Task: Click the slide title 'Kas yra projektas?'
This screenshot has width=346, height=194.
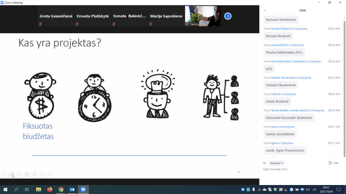Action: (59, 43)
